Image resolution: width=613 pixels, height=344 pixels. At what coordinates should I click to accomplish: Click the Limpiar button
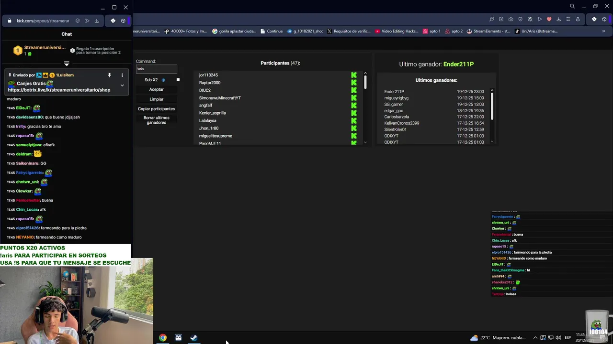pos(156,99)
